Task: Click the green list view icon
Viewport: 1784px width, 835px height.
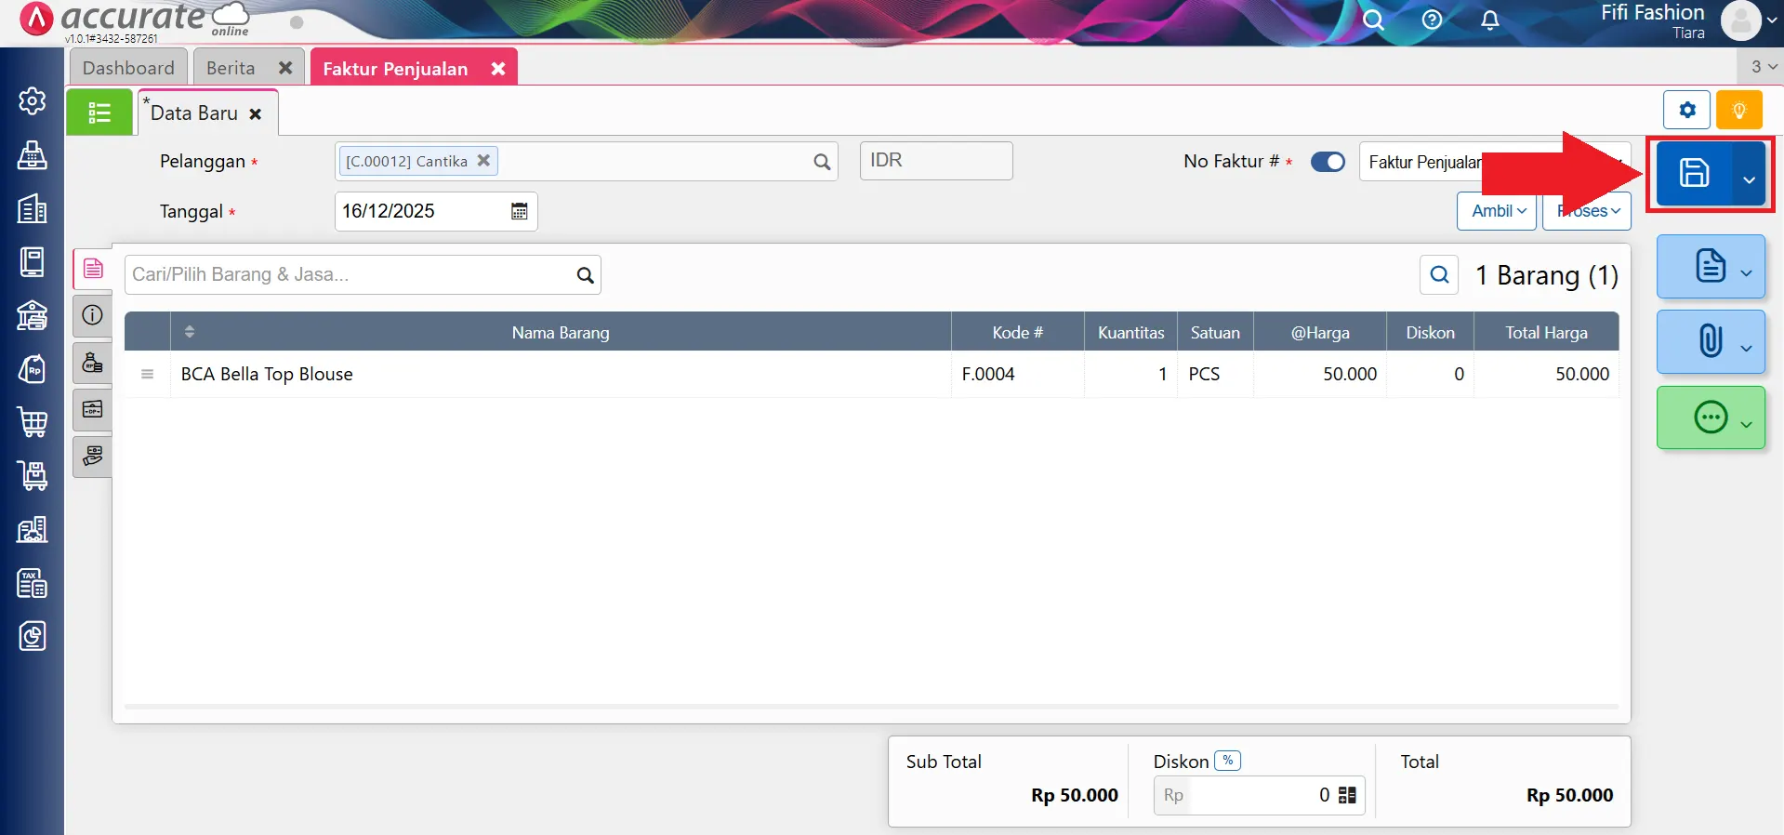Action: pyautogui.click(x=99, y=113)
